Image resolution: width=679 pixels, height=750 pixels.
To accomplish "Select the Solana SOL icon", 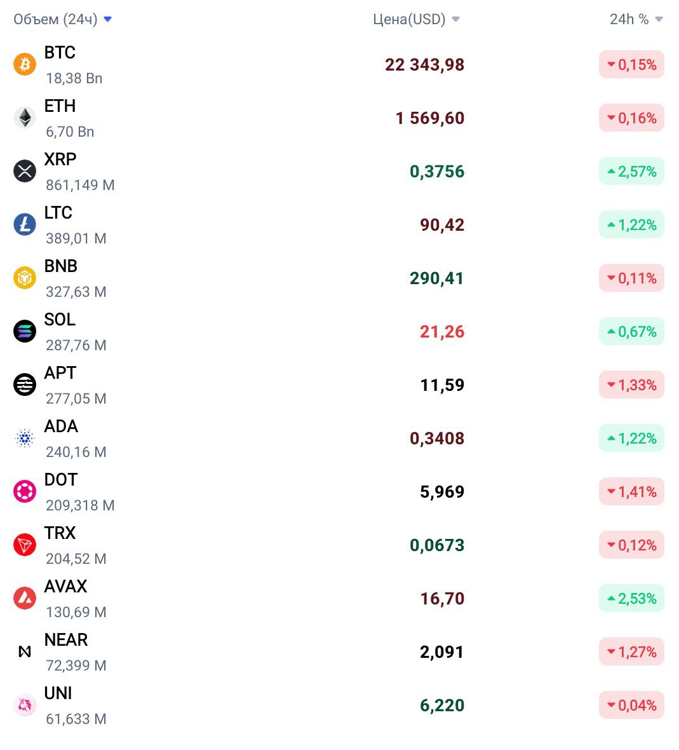I will point(25,331).
